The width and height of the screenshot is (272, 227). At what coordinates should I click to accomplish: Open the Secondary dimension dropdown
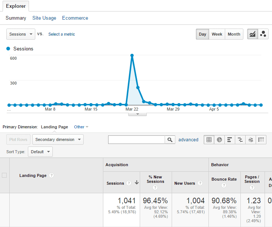click(58, 140)
